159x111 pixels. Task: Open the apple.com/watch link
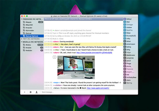point(98,88)
